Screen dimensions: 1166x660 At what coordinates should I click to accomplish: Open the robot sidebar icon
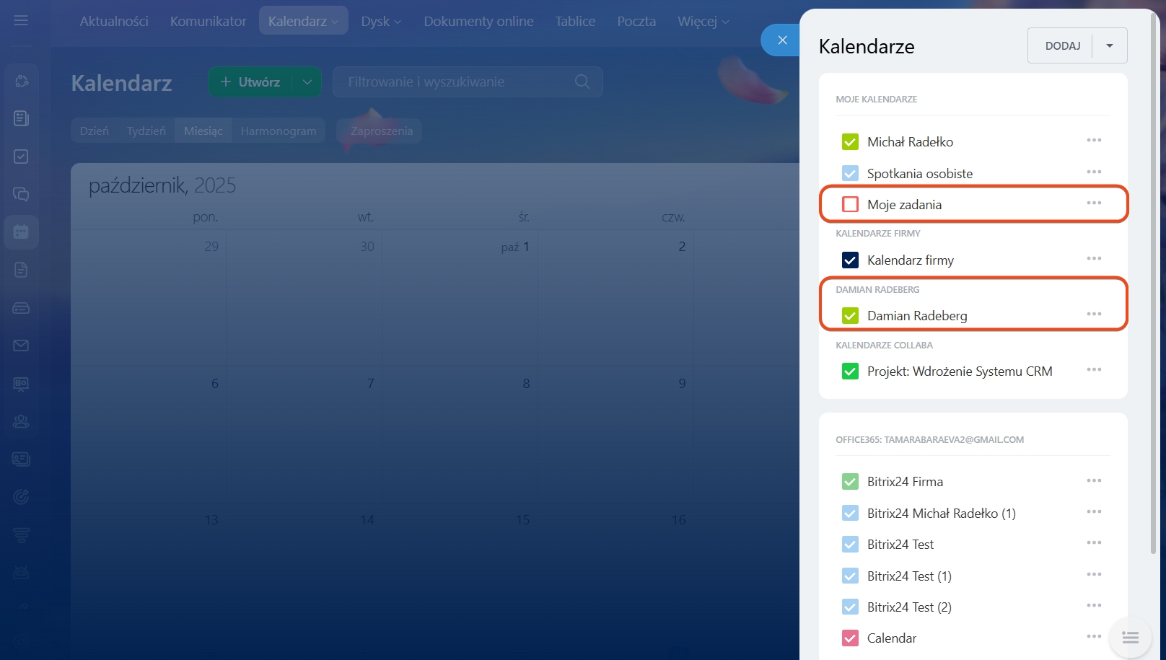coord(21,573)
